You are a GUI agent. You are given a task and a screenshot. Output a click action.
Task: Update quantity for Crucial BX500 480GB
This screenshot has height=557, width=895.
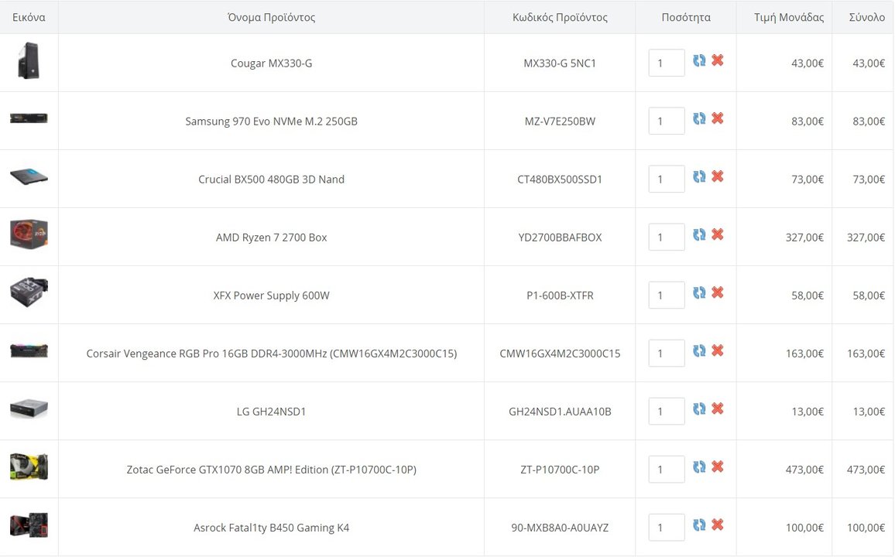699,176
